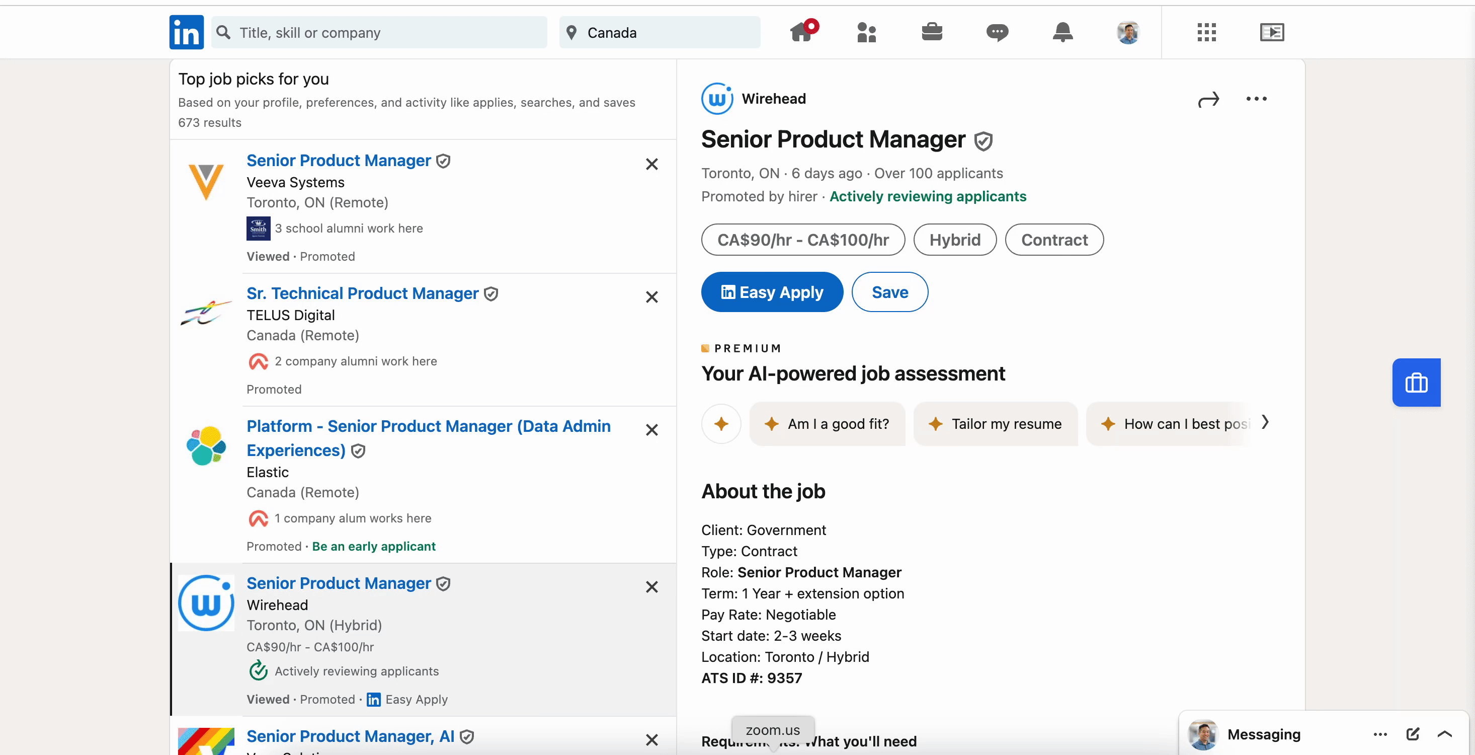Click the search magnifier icon
The image size is (1475, 755).
[x=224, y=32]
